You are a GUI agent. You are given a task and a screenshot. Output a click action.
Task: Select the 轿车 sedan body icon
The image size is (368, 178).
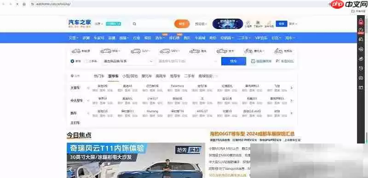point(106,51)
